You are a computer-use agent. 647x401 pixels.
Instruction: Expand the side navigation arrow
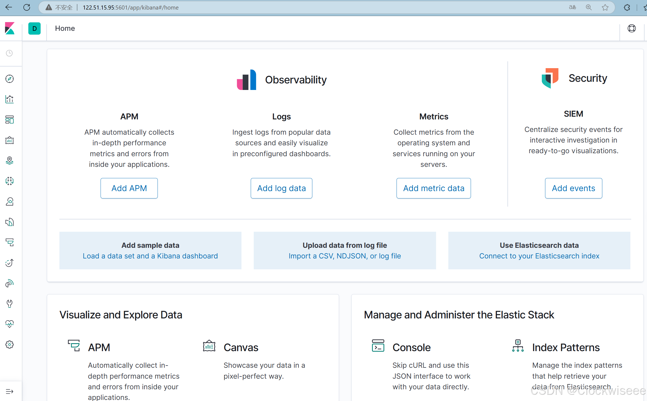click(10, 391)
